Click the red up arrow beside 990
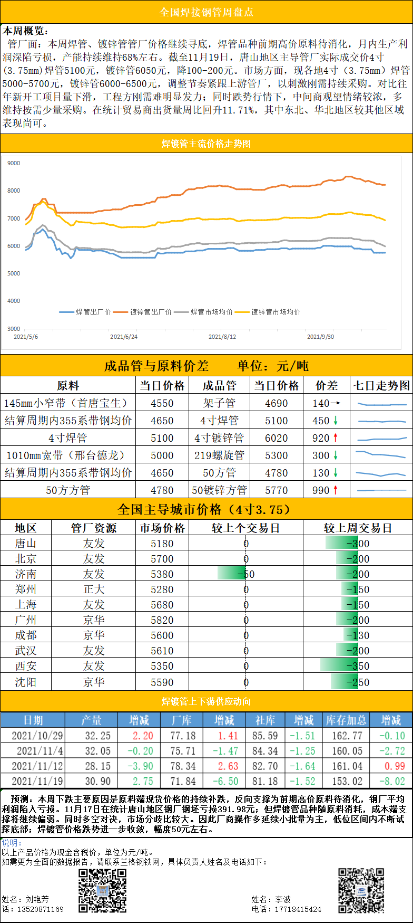Viewport: 413px width, 923px height. (x=335, y=490)
